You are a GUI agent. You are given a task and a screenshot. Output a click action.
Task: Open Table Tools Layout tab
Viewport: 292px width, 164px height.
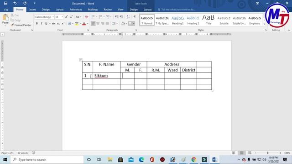point(147,10)
